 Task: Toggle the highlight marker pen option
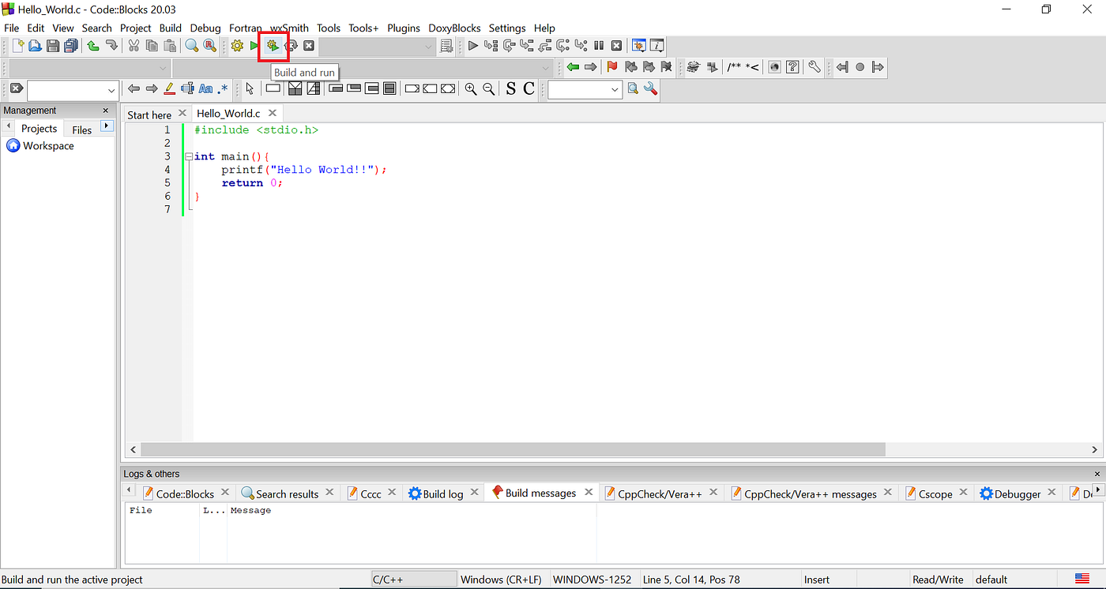click(x=169, y=89)
